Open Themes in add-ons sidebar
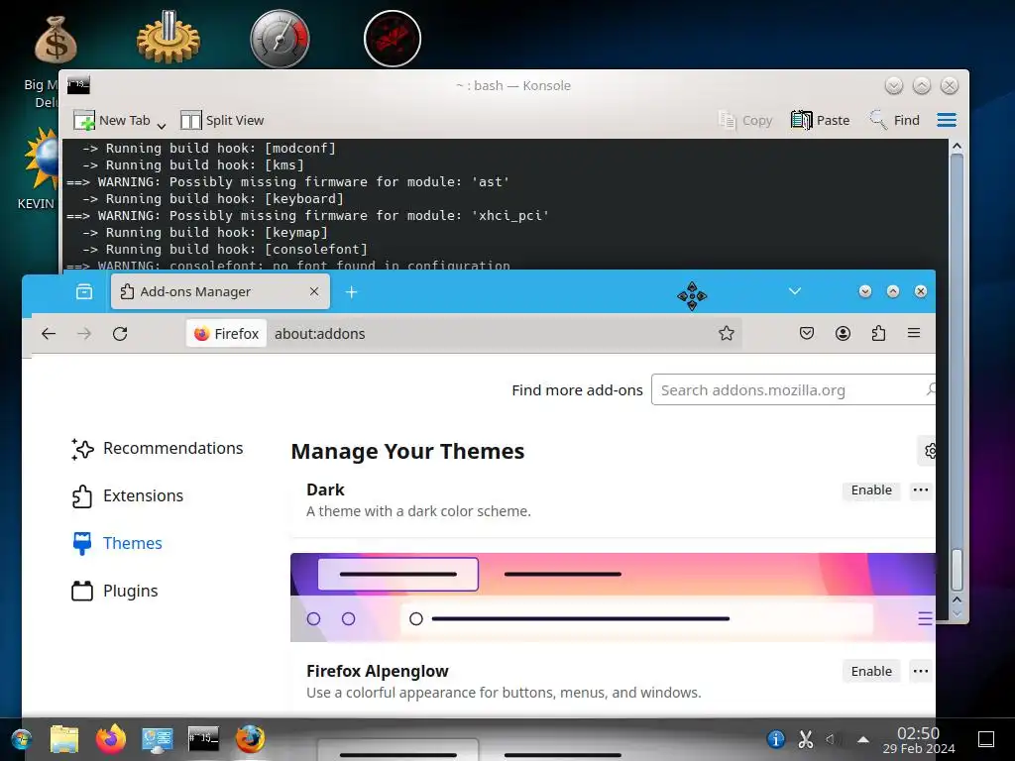1015x761 pixels. coord(117,544)
